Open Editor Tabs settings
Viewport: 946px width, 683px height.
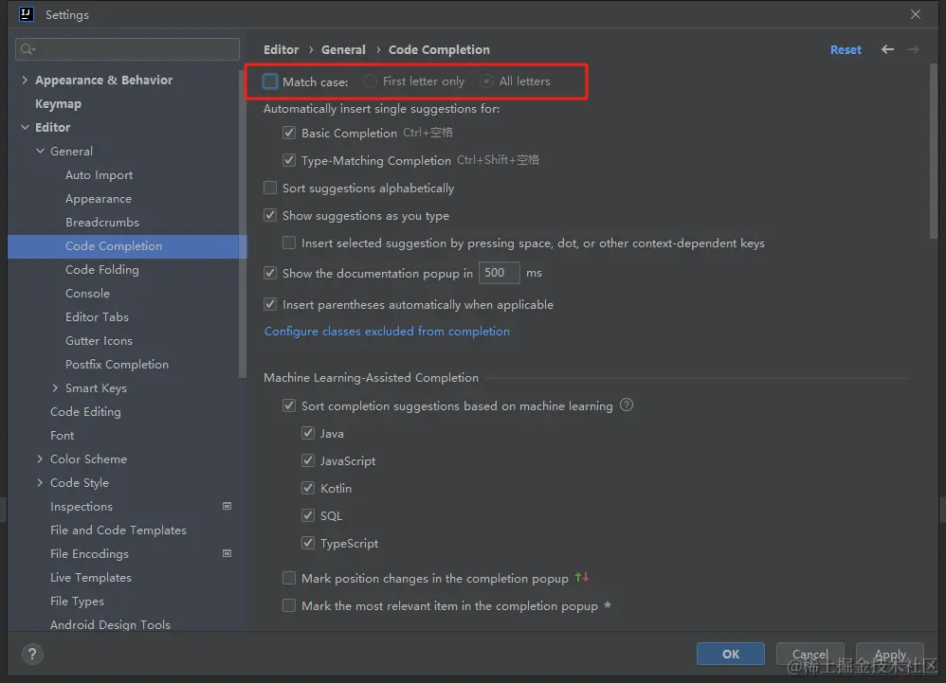(97, 316)
